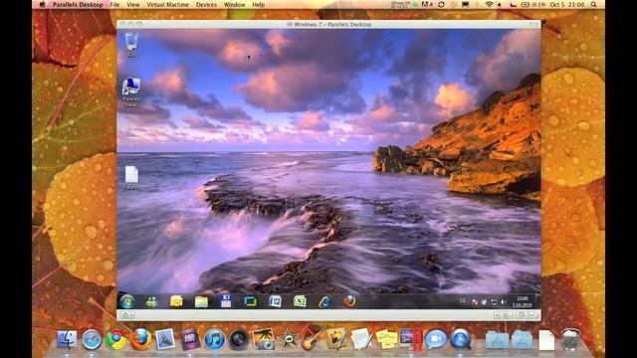
Task: Launch iPhoto from the Dock
Action: coord(263,339)
